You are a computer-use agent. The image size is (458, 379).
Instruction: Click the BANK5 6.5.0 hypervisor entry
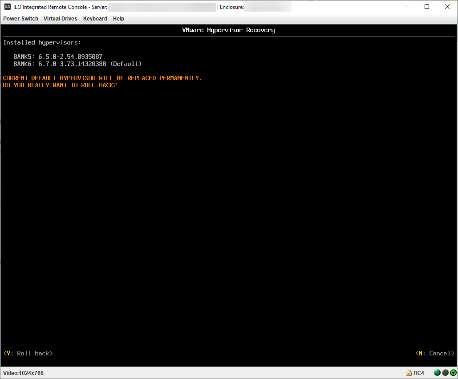click(58, 57)
